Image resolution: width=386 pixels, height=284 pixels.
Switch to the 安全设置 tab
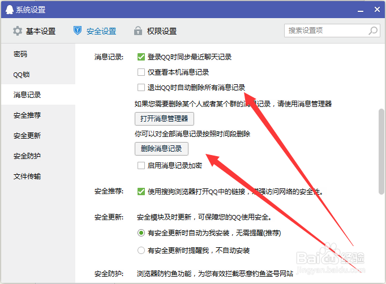coord(95,31)
